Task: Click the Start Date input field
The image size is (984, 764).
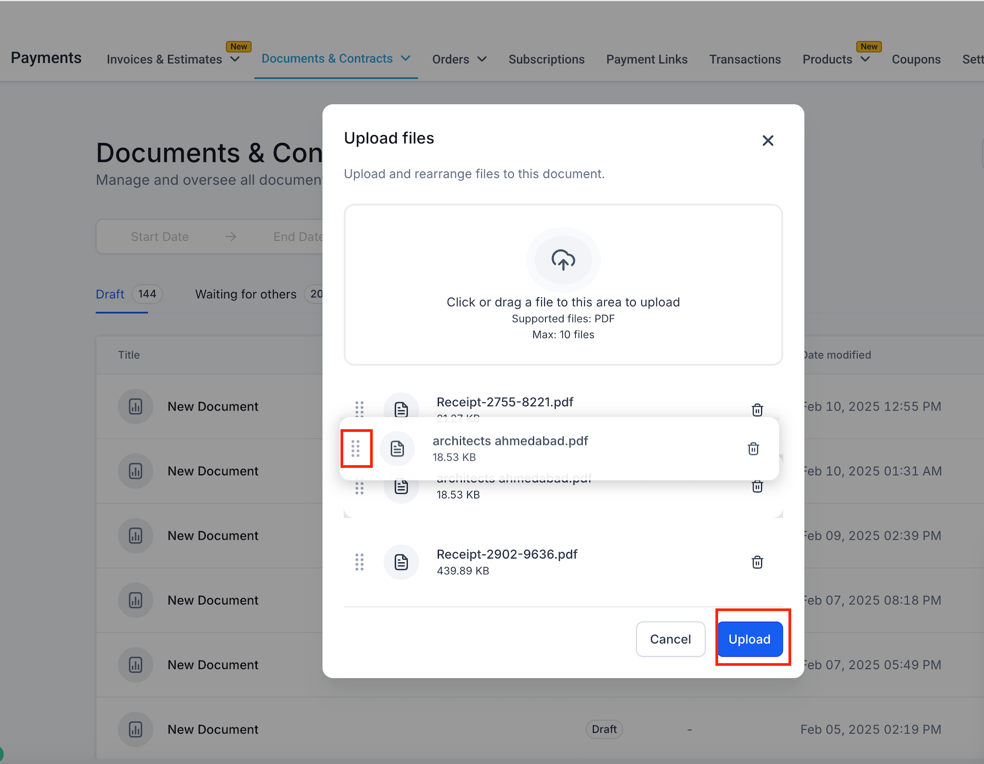Action: pos(160,237)
